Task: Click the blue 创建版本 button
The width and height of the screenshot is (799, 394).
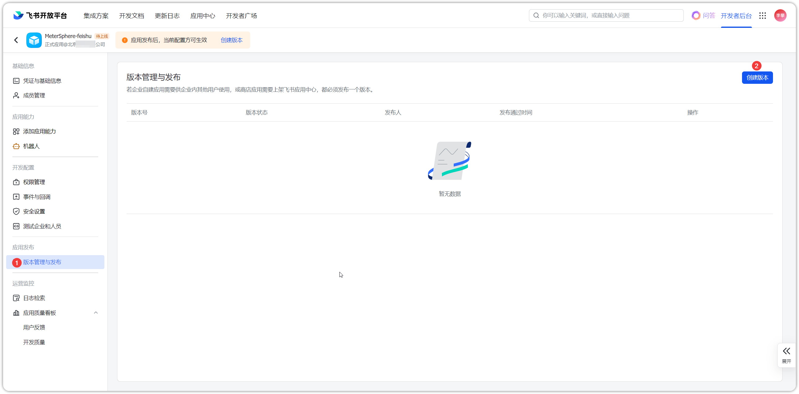Action: [757, 77]
